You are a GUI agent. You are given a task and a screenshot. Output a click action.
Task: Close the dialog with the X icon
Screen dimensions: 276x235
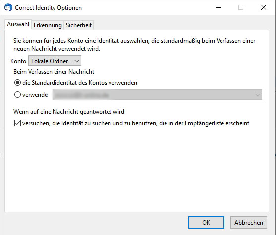coord(263,7)
